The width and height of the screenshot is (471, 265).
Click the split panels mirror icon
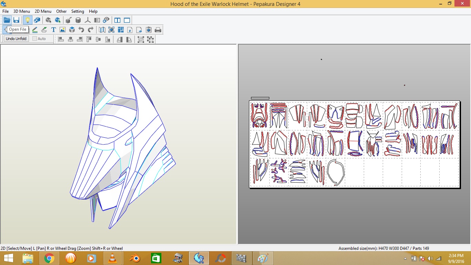tap(97, 20)
